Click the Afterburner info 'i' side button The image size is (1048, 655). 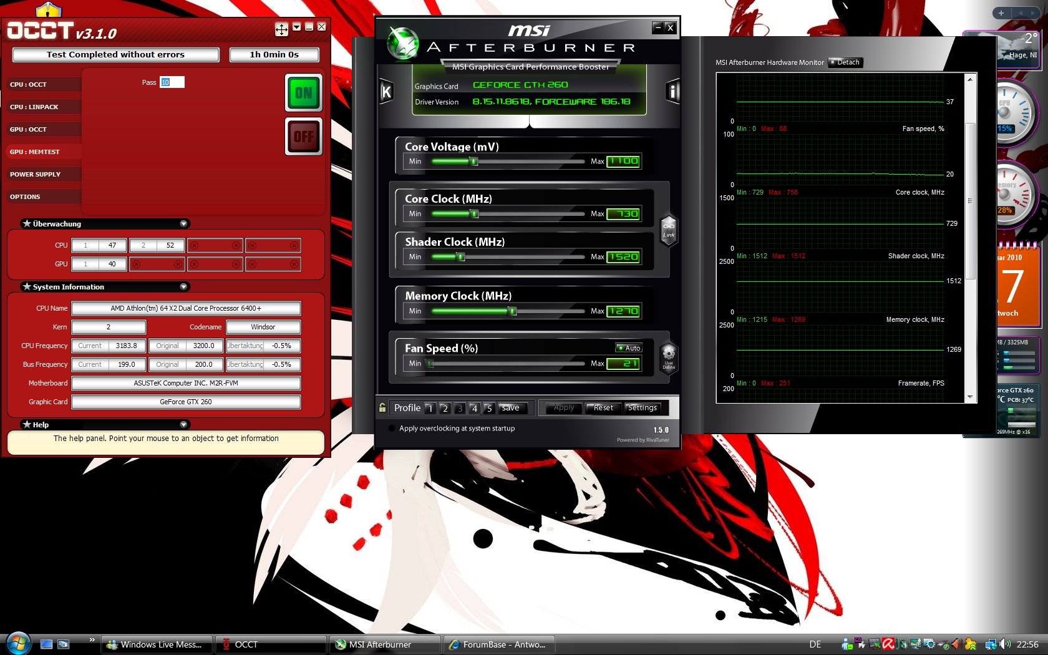(x=672, y=92)
